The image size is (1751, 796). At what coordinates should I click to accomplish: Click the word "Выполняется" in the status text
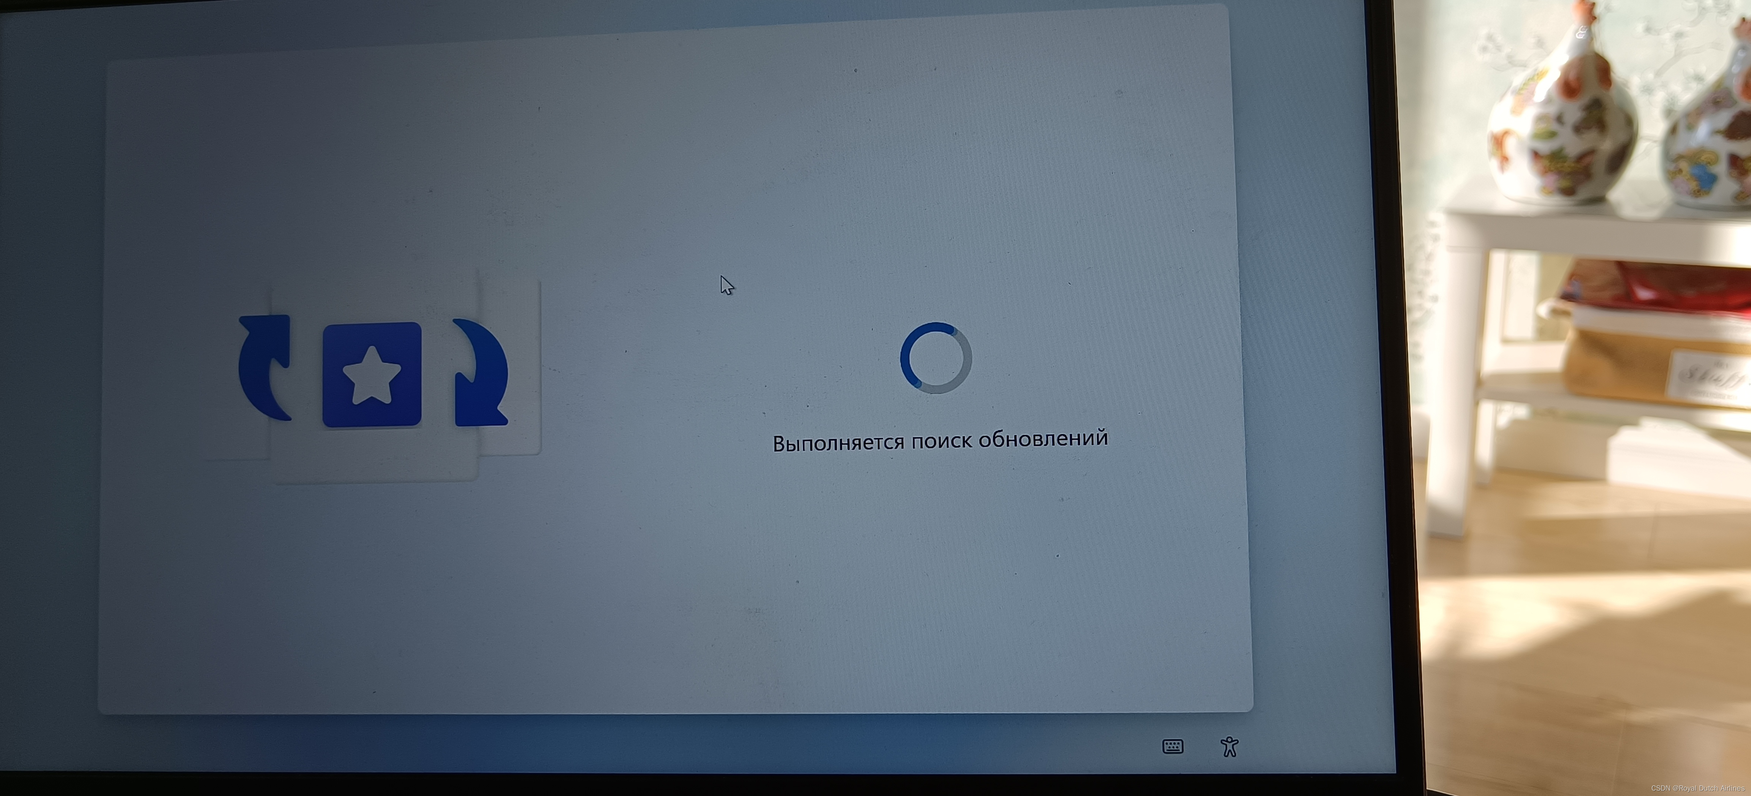coord(838,443)
